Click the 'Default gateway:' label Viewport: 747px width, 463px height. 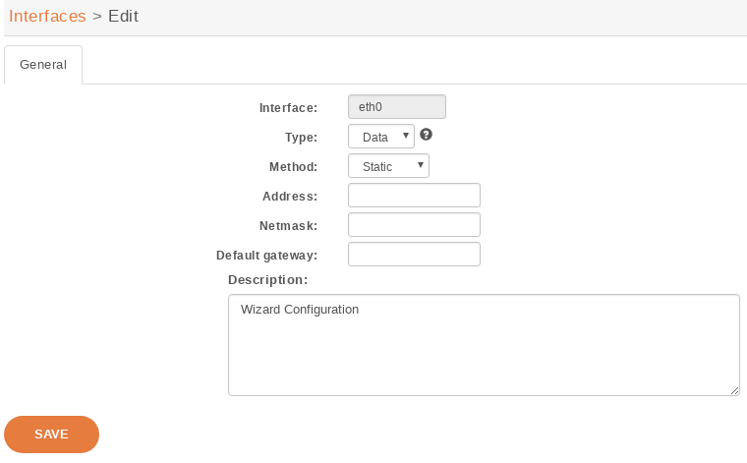266,256
